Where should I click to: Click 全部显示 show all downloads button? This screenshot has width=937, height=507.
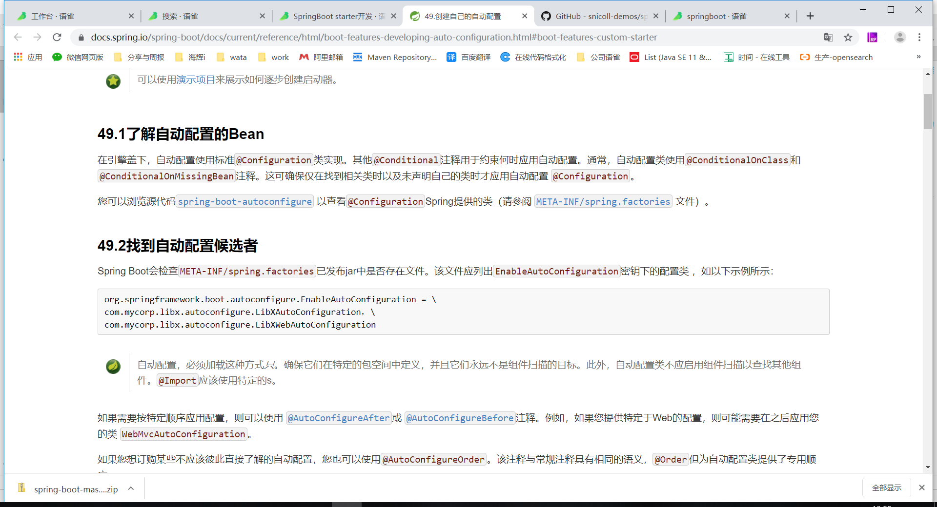point(887,487)
